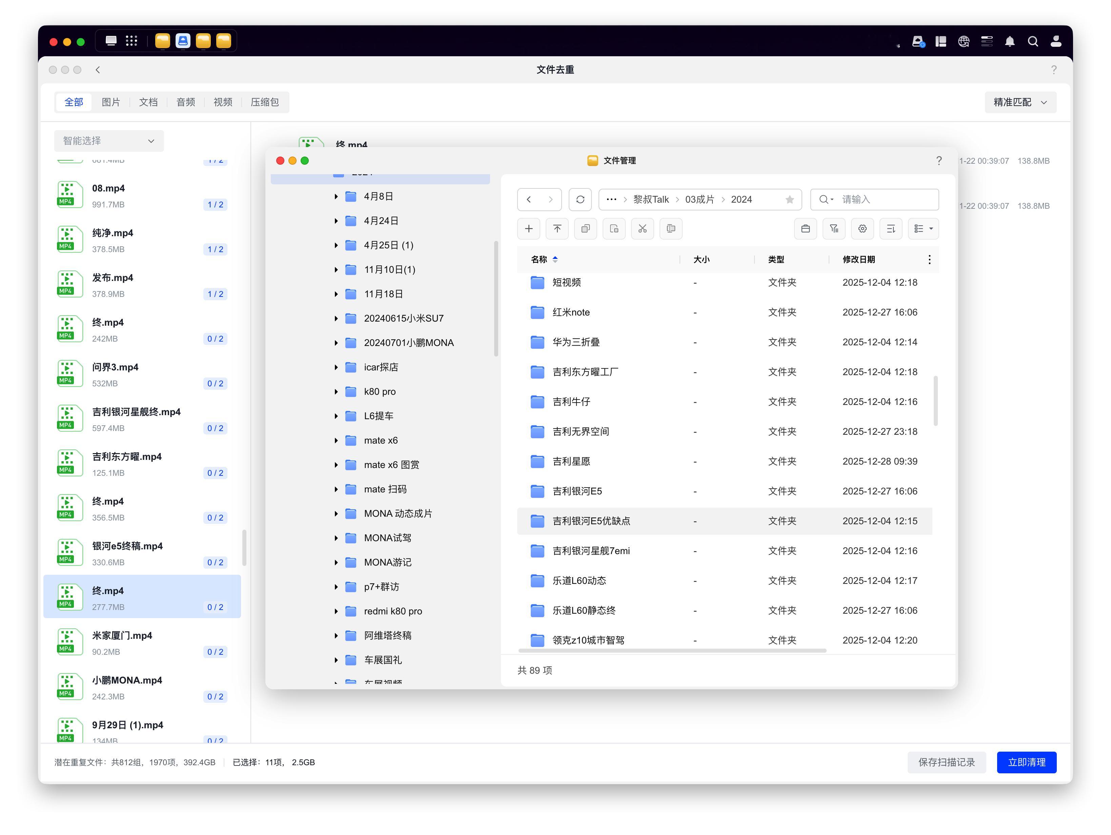Click the file manager search input field

[884, 200]
